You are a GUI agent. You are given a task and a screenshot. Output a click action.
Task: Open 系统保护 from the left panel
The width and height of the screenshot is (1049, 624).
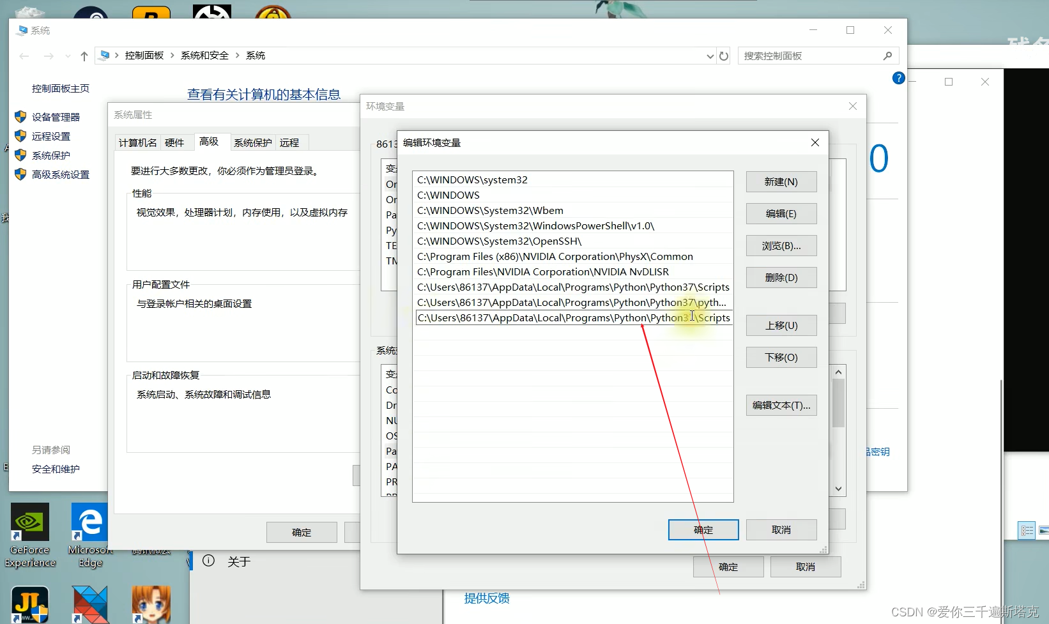[51, 155]
